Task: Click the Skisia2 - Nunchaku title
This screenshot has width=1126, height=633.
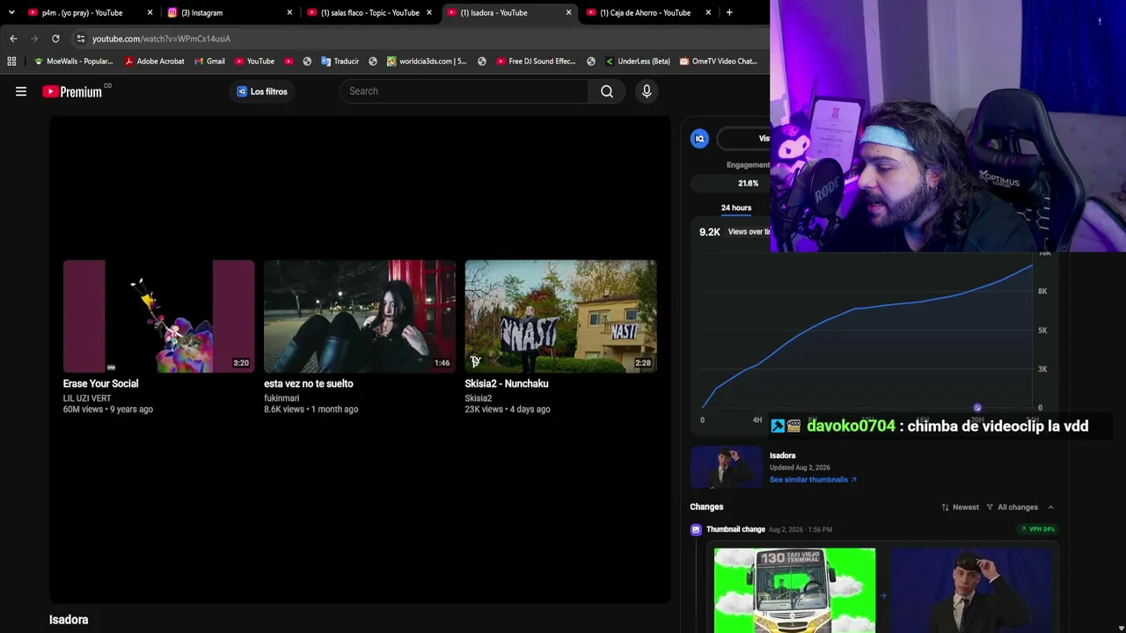Action: pos(507,383)
